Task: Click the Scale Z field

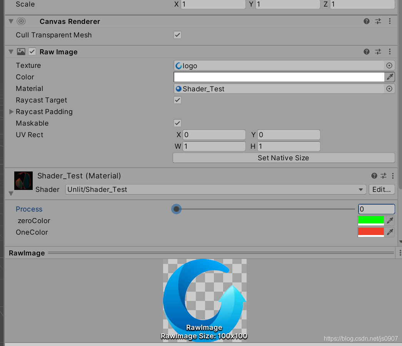Action: pyautogui.click(x=362, y=4)
